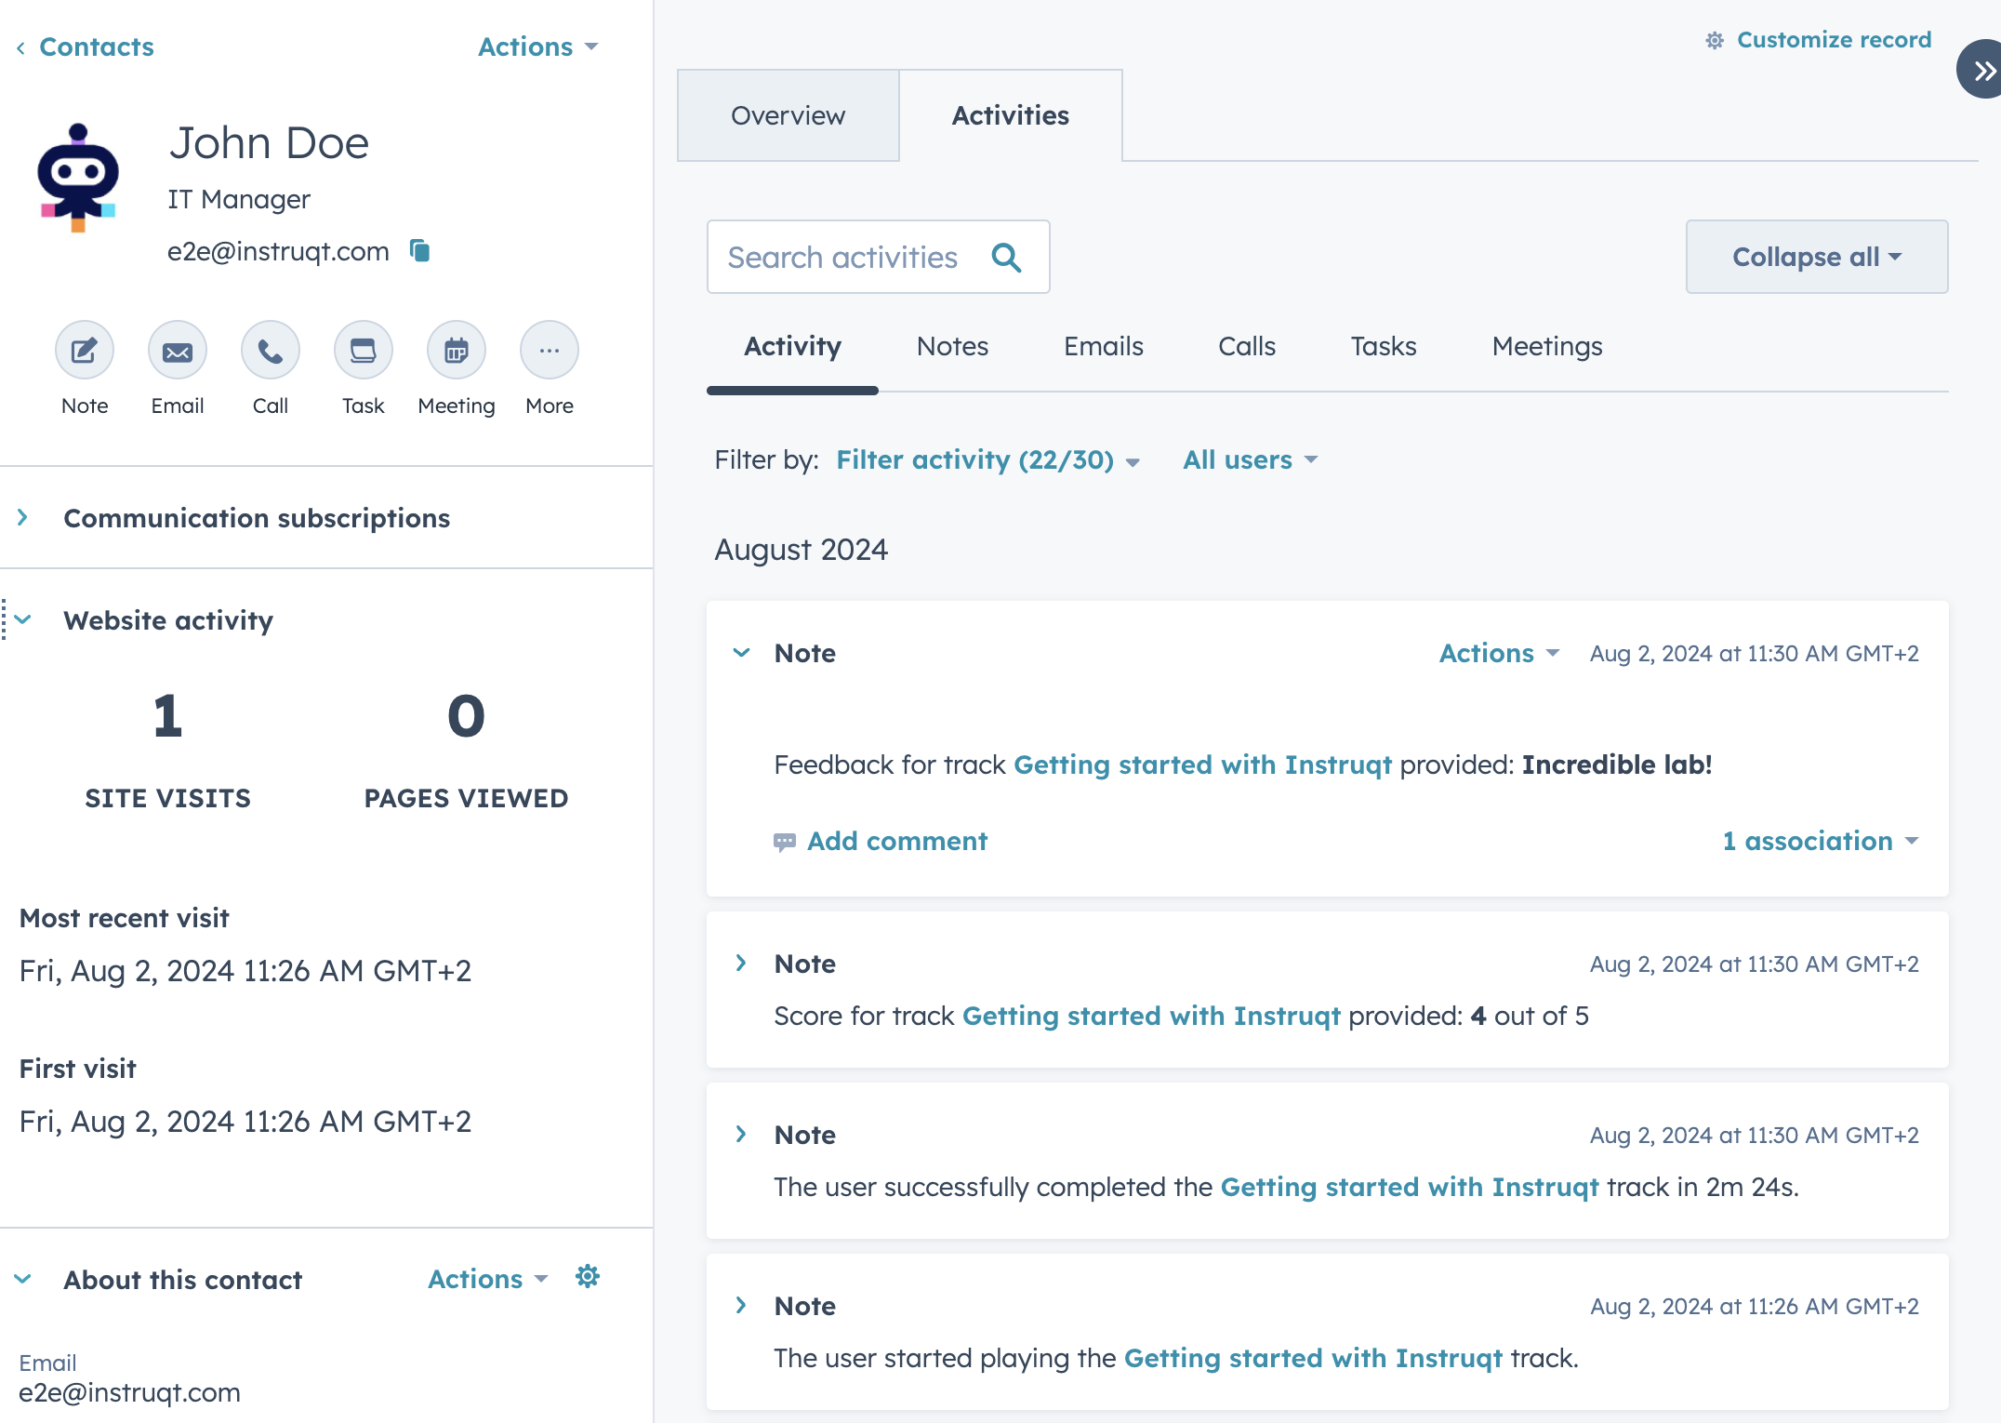
Task: Open the Collapse all dropdown
Action: pos(1816,257)
